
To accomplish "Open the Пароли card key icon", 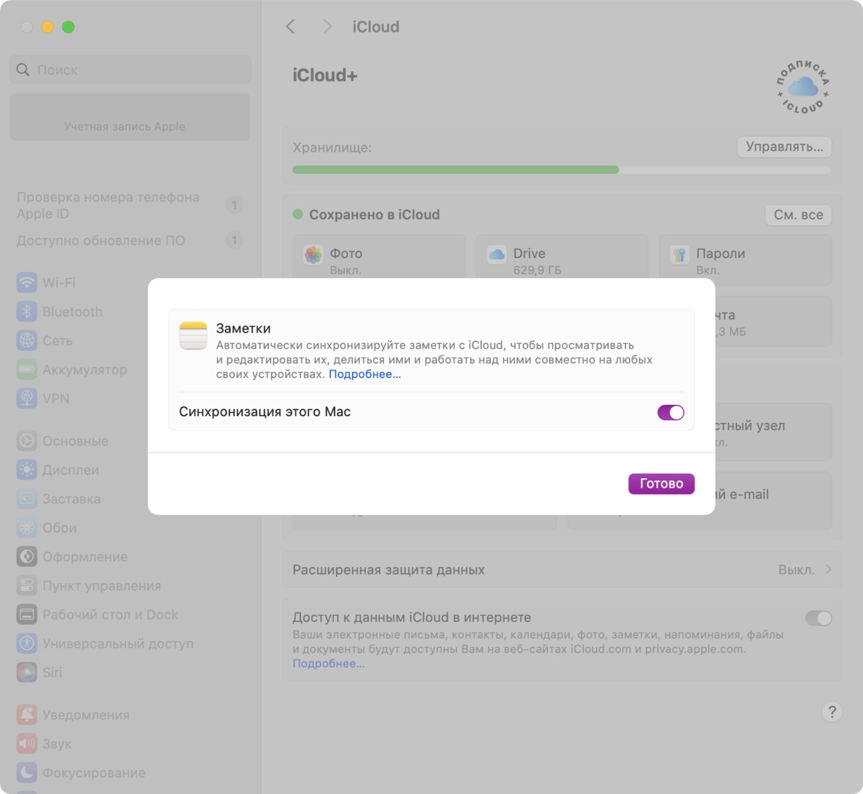I will [679, 255].
